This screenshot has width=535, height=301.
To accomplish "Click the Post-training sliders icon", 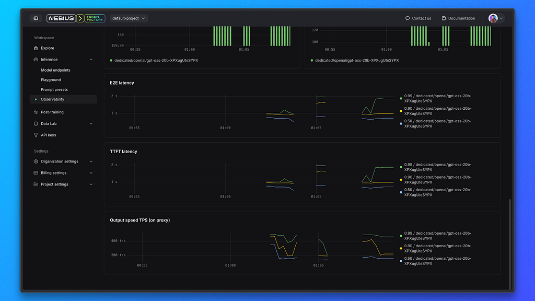I will click(36, 112).
